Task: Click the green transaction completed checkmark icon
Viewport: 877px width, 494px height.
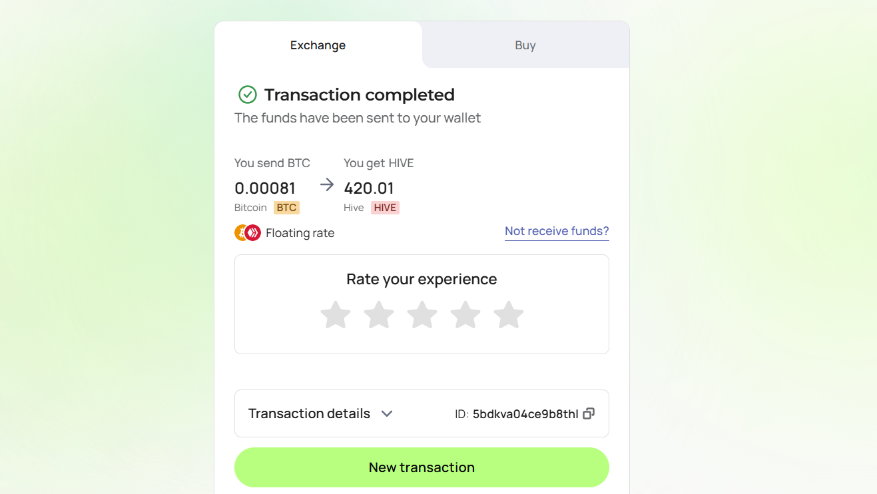Action: (x=248, y=95)
